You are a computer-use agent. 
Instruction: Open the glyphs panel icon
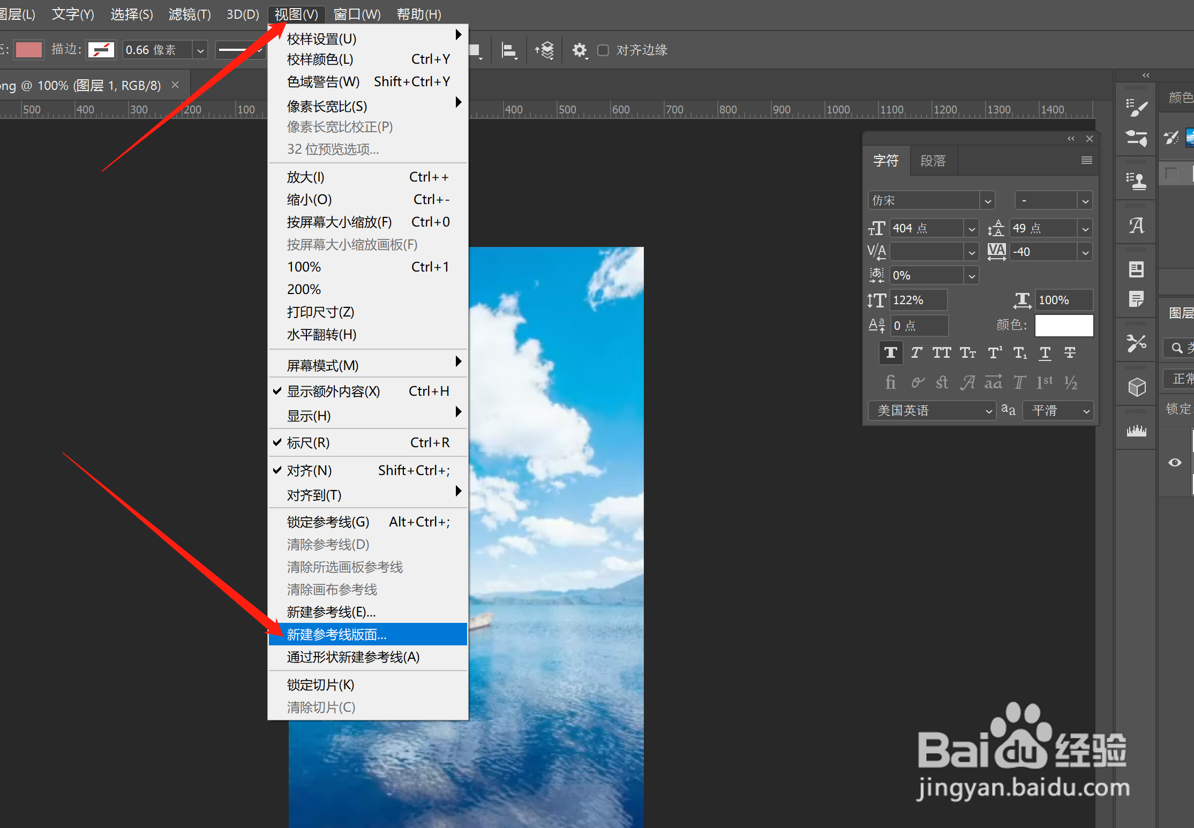coord(1136,225)
